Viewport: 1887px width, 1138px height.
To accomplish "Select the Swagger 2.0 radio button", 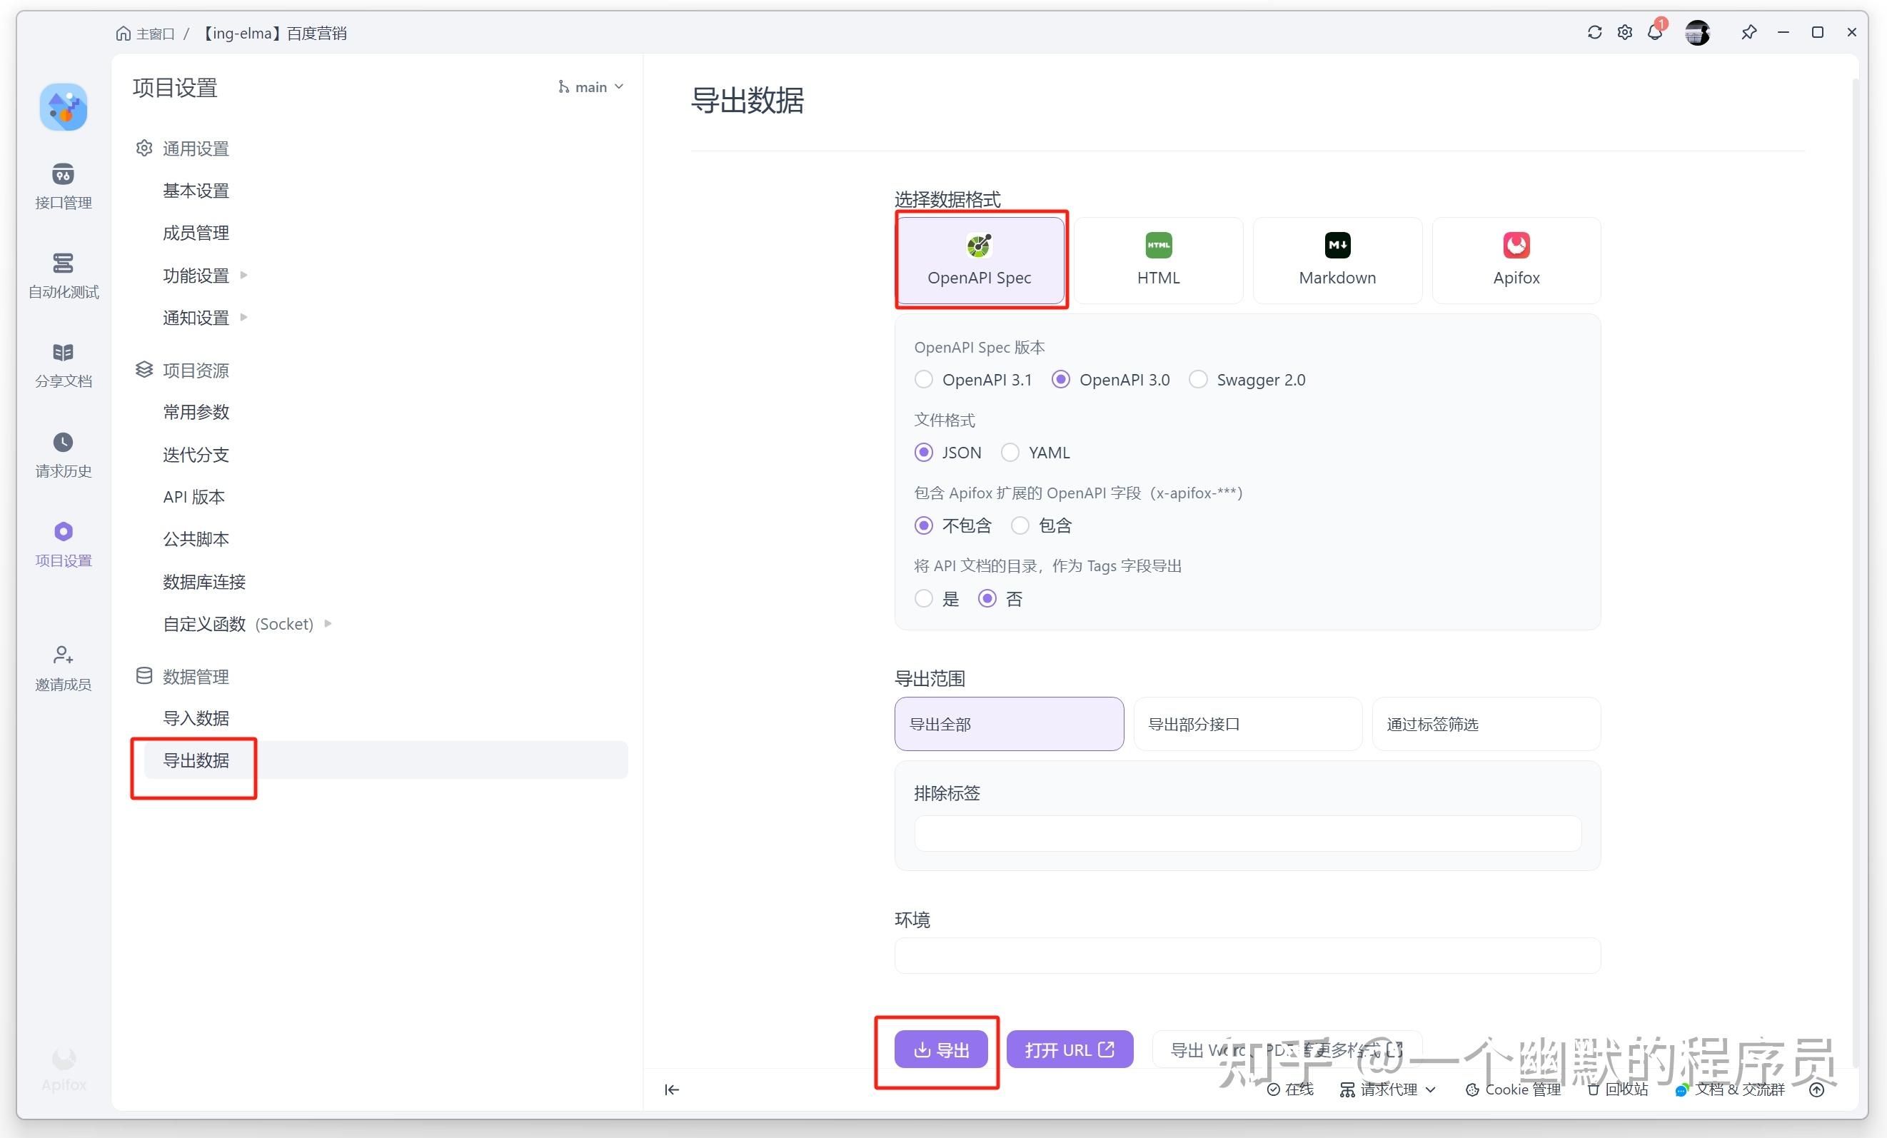I will [1198, 379].
